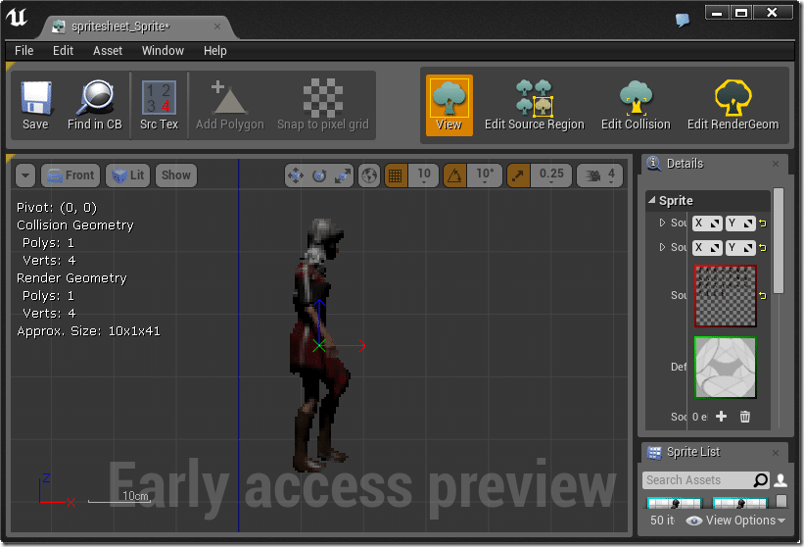Switch to Edit RenderGeom mode

click(733, 104)
